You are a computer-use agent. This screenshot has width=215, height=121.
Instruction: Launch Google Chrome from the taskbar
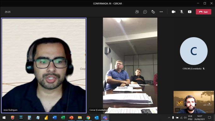pos(88,118)
